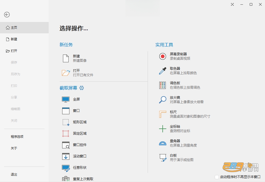This screenshot has height=182, width=265.
Task: Click the 重复上次截取 label
Action: [83, 179]
